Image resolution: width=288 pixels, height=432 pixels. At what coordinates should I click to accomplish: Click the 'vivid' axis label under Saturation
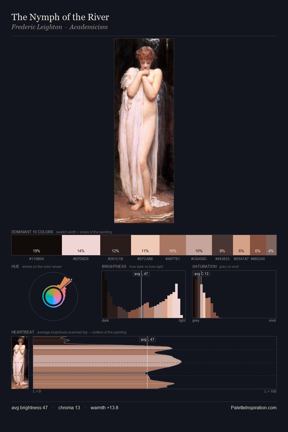click(x=272, y=321)
